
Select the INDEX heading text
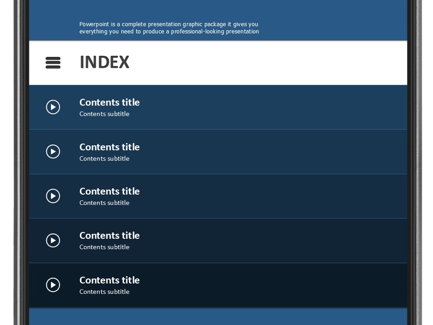tap(104, 62)
